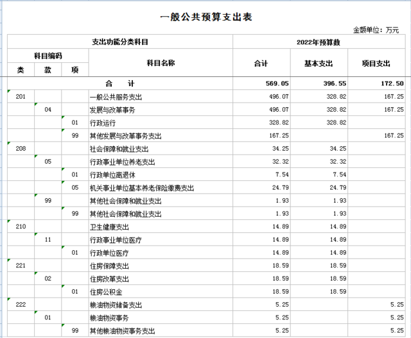Viewport: 411px width, 338px height.
Task: Click the 一般公共服务支出 name cell
Action: [x=116, y=97]
